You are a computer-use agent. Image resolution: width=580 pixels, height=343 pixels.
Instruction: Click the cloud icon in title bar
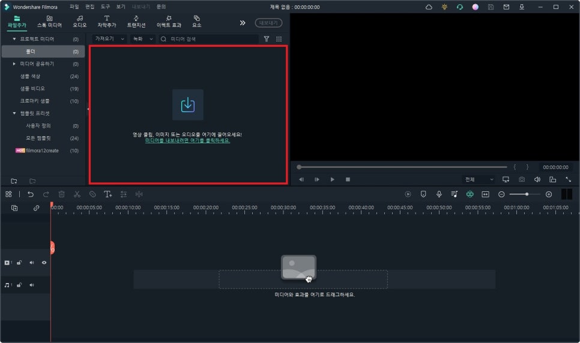[x=429, y=7]
